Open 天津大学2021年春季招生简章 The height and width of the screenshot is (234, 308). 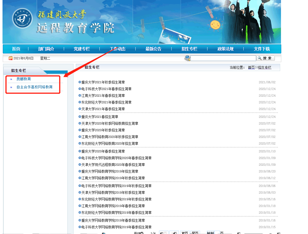103,109
